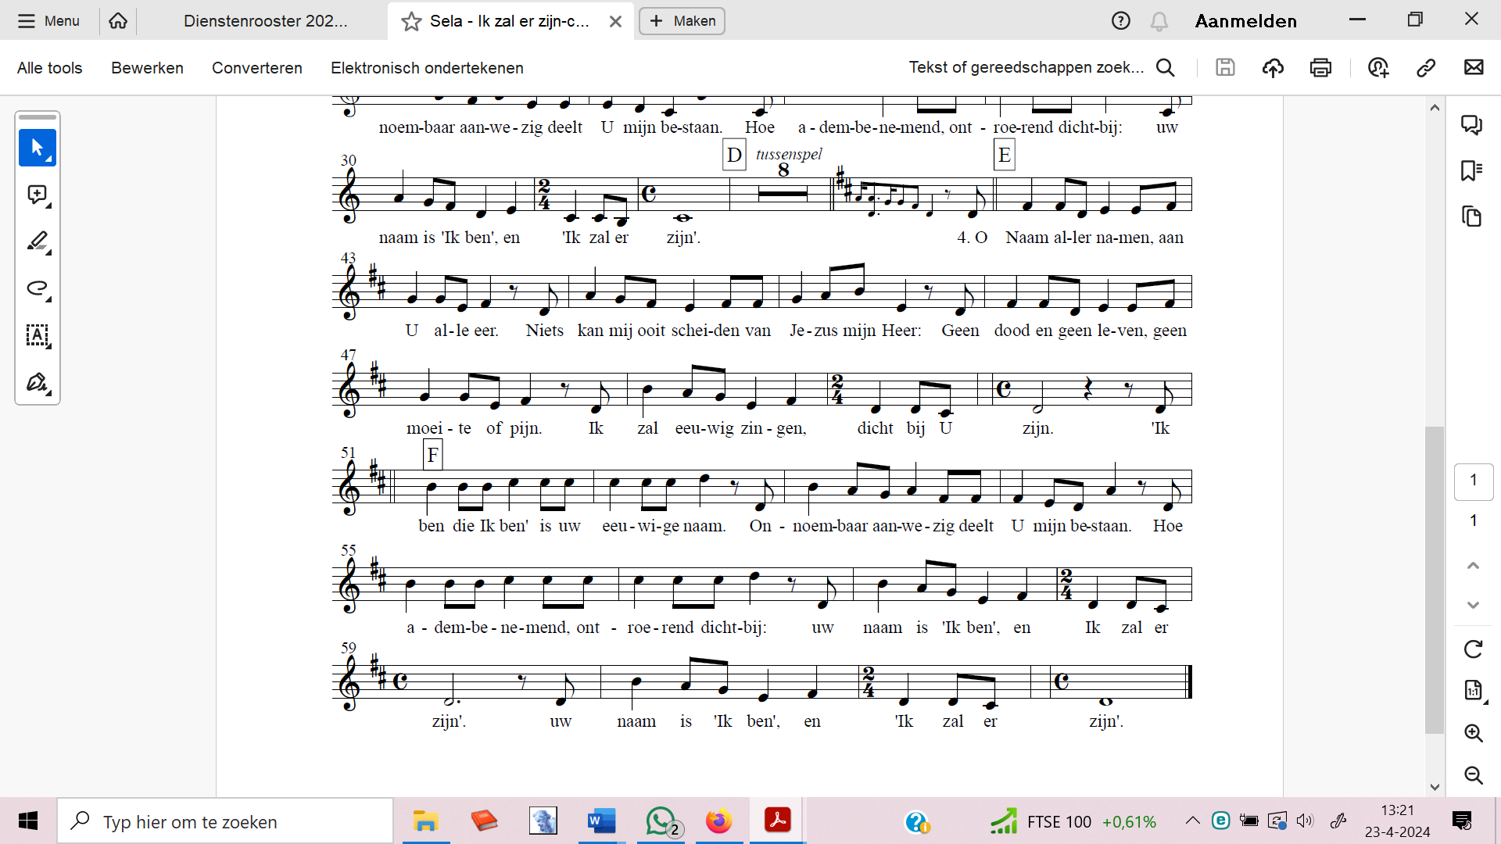Click the document vertical scrollbar thumb
Screen dimensions: 1501x844
tap(1435, 579)
